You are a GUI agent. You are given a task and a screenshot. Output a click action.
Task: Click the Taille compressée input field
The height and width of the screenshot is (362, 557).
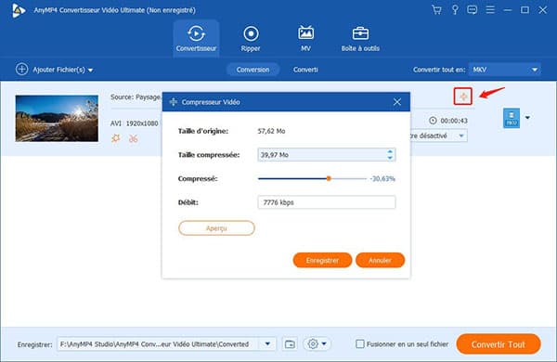pos(326,154)
